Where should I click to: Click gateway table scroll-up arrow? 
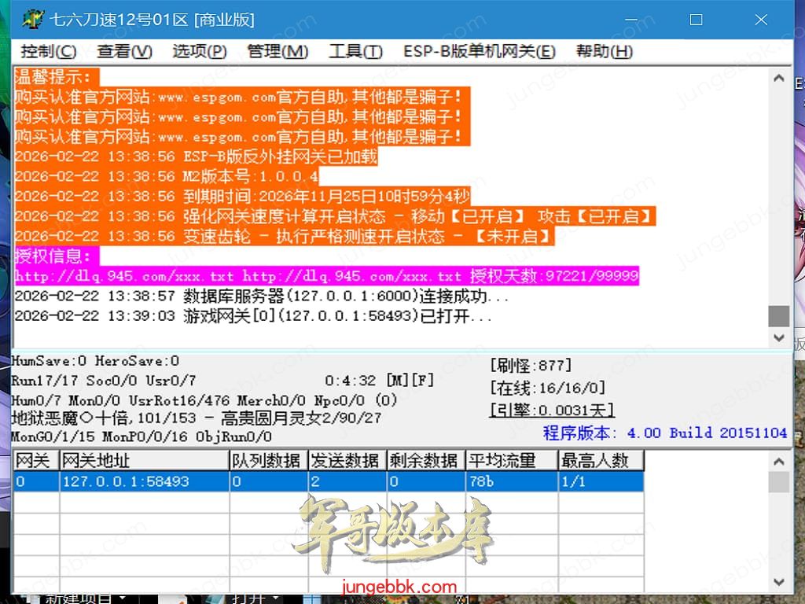[x=778, y=461]
